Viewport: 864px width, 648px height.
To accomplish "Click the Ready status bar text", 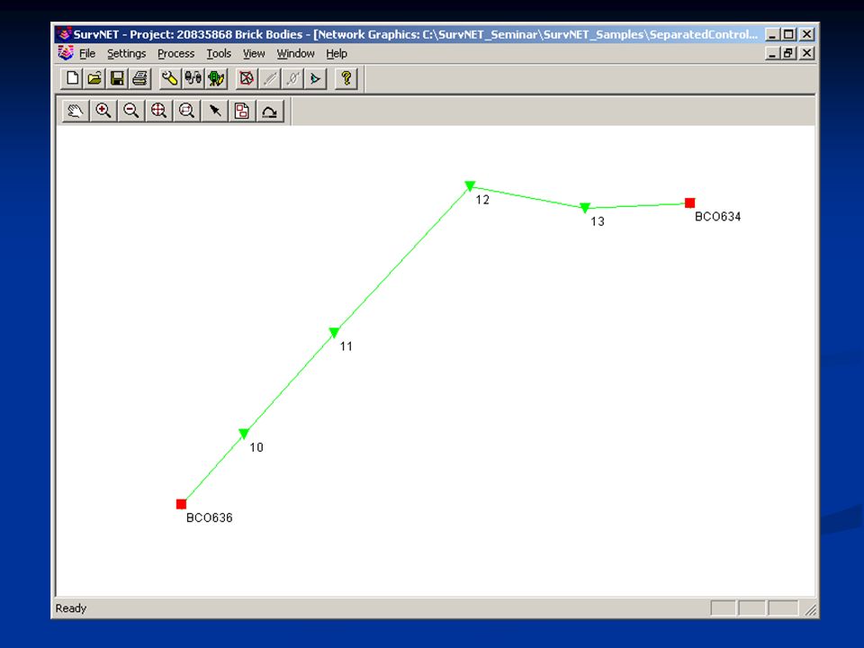I will (71, 608).
